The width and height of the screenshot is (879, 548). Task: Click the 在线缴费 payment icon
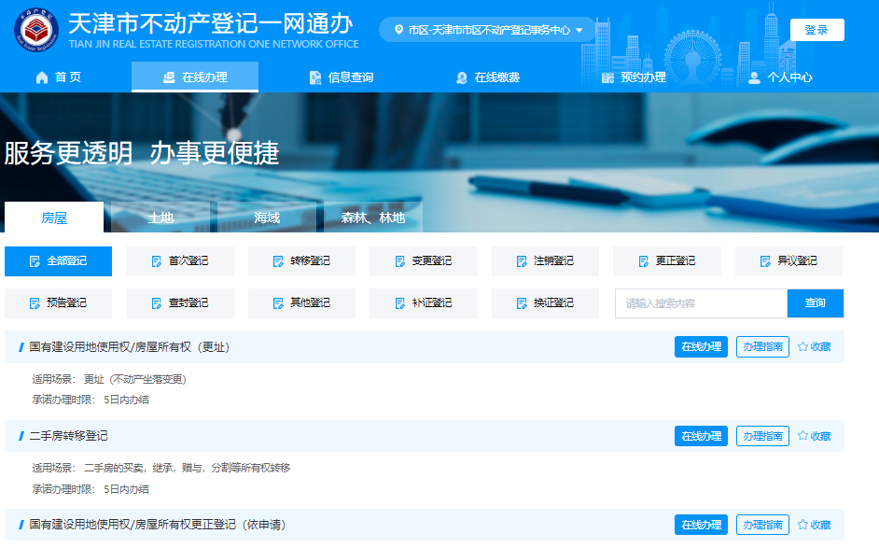(x=461, y=77)
